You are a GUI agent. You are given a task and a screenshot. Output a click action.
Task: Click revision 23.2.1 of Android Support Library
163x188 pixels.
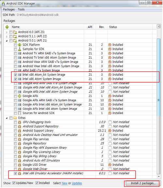[102, 131]
